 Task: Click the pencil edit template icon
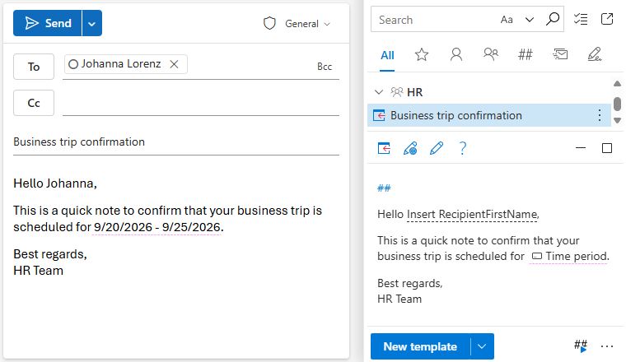437,148
